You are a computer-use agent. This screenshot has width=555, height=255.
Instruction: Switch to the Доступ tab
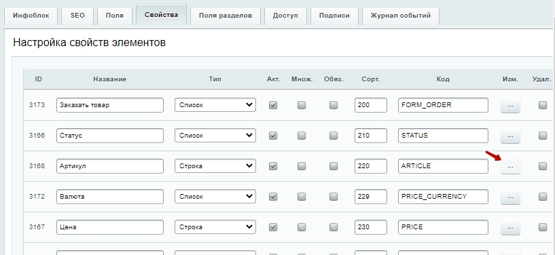click(x=285, y=16)
